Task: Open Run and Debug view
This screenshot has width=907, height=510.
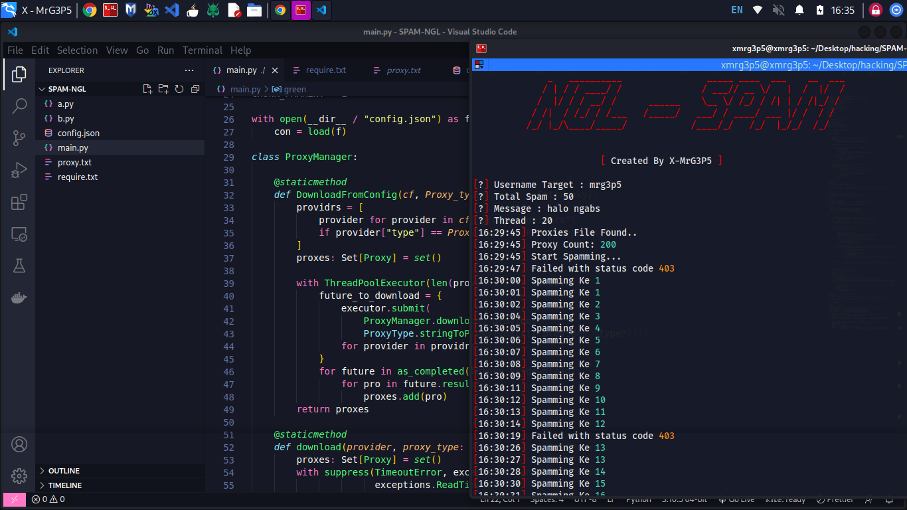Action: (19, 170)
